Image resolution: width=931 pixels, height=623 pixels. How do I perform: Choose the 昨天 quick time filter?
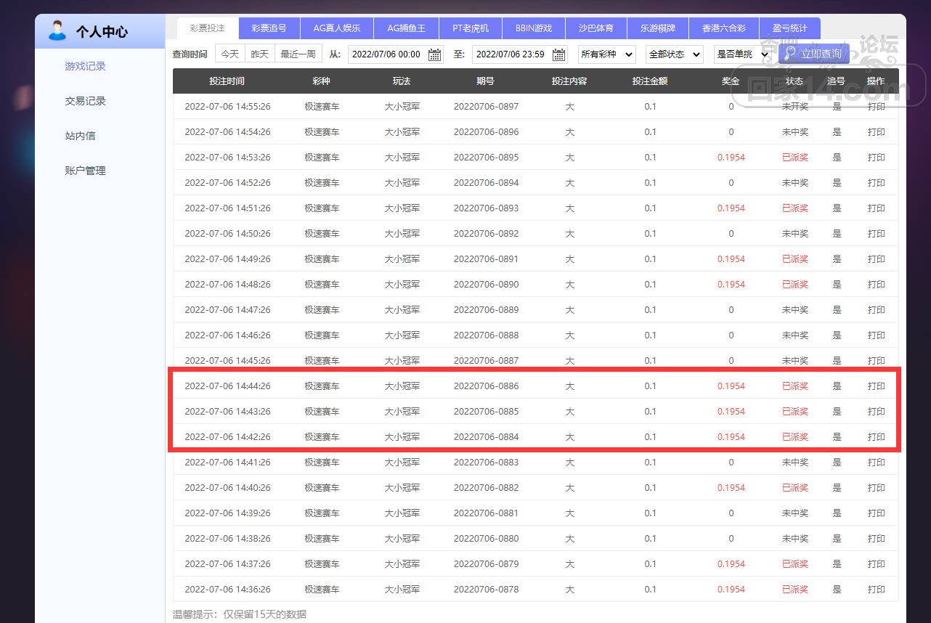click(x=259, y=54)
